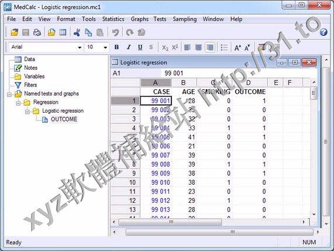The image size is (334, 251).
Task: Open the View menu
Action: [44, 19]
